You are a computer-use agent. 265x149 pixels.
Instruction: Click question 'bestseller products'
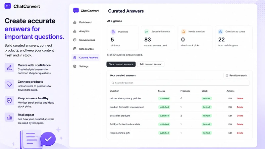click(x=120, y=116)
